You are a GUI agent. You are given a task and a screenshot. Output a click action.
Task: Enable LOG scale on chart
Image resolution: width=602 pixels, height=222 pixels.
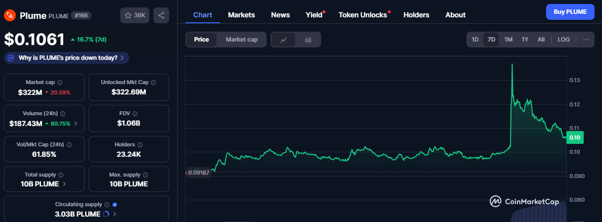click(x=563, y=40)
